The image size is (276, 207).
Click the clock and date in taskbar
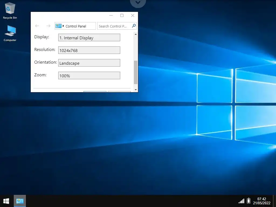(x=261, y=201)
